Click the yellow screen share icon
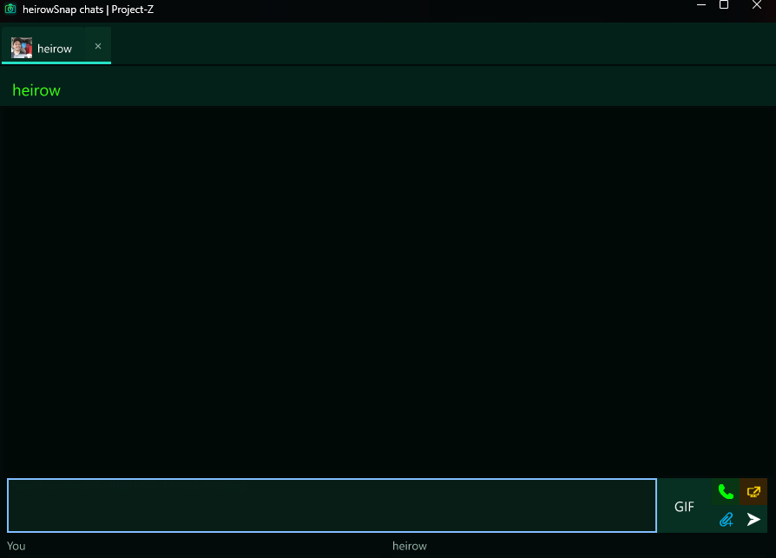 [x=753, y=492]
